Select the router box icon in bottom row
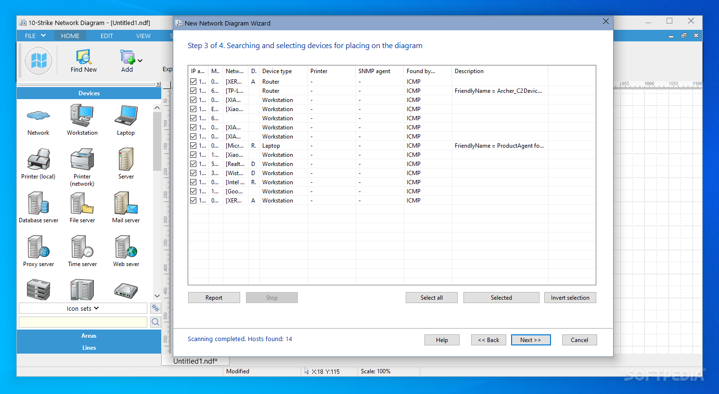 (x=126, y=290)
